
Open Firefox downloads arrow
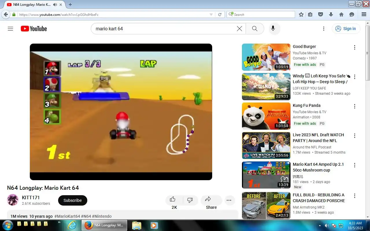click(x=331, y=14)
